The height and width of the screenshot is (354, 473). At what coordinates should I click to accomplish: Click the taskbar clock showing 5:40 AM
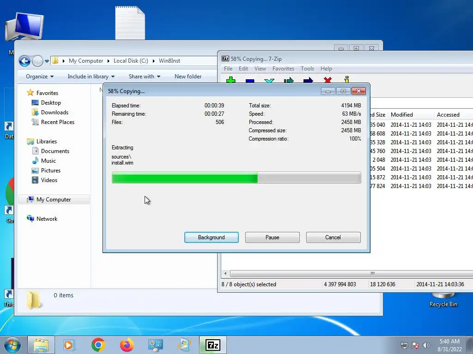pos(449,345)
